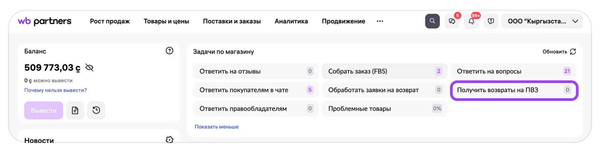This screenshot has height=151, width=600.
Task: Open news settings gear icon
Action: point(169,140)
